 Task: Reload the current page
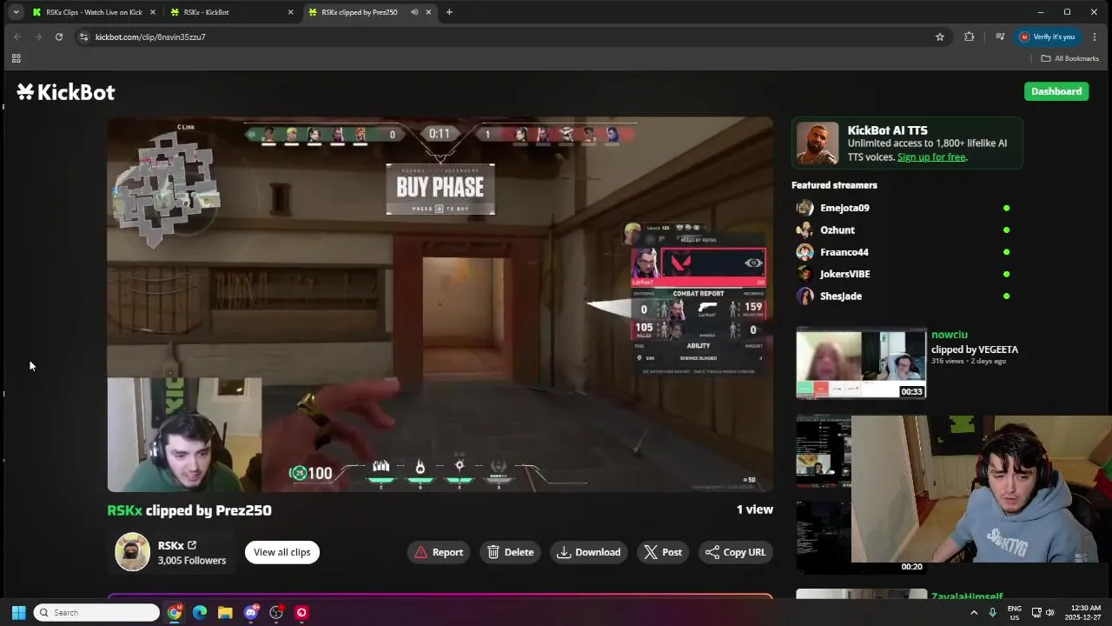pyautogui.click(x=59, y=37)
